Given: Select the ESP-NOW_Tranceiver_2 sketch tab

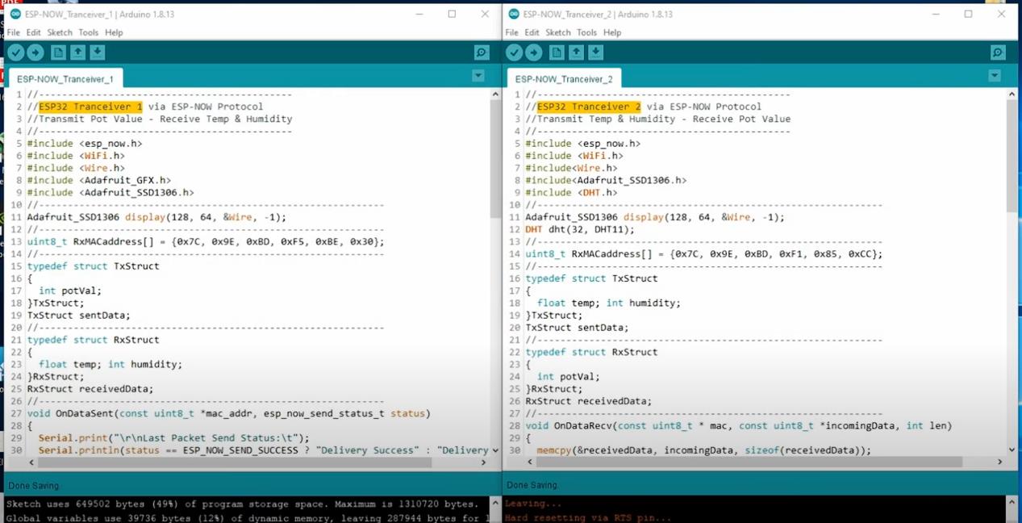Looking at the screenshot, I should 564,79.
